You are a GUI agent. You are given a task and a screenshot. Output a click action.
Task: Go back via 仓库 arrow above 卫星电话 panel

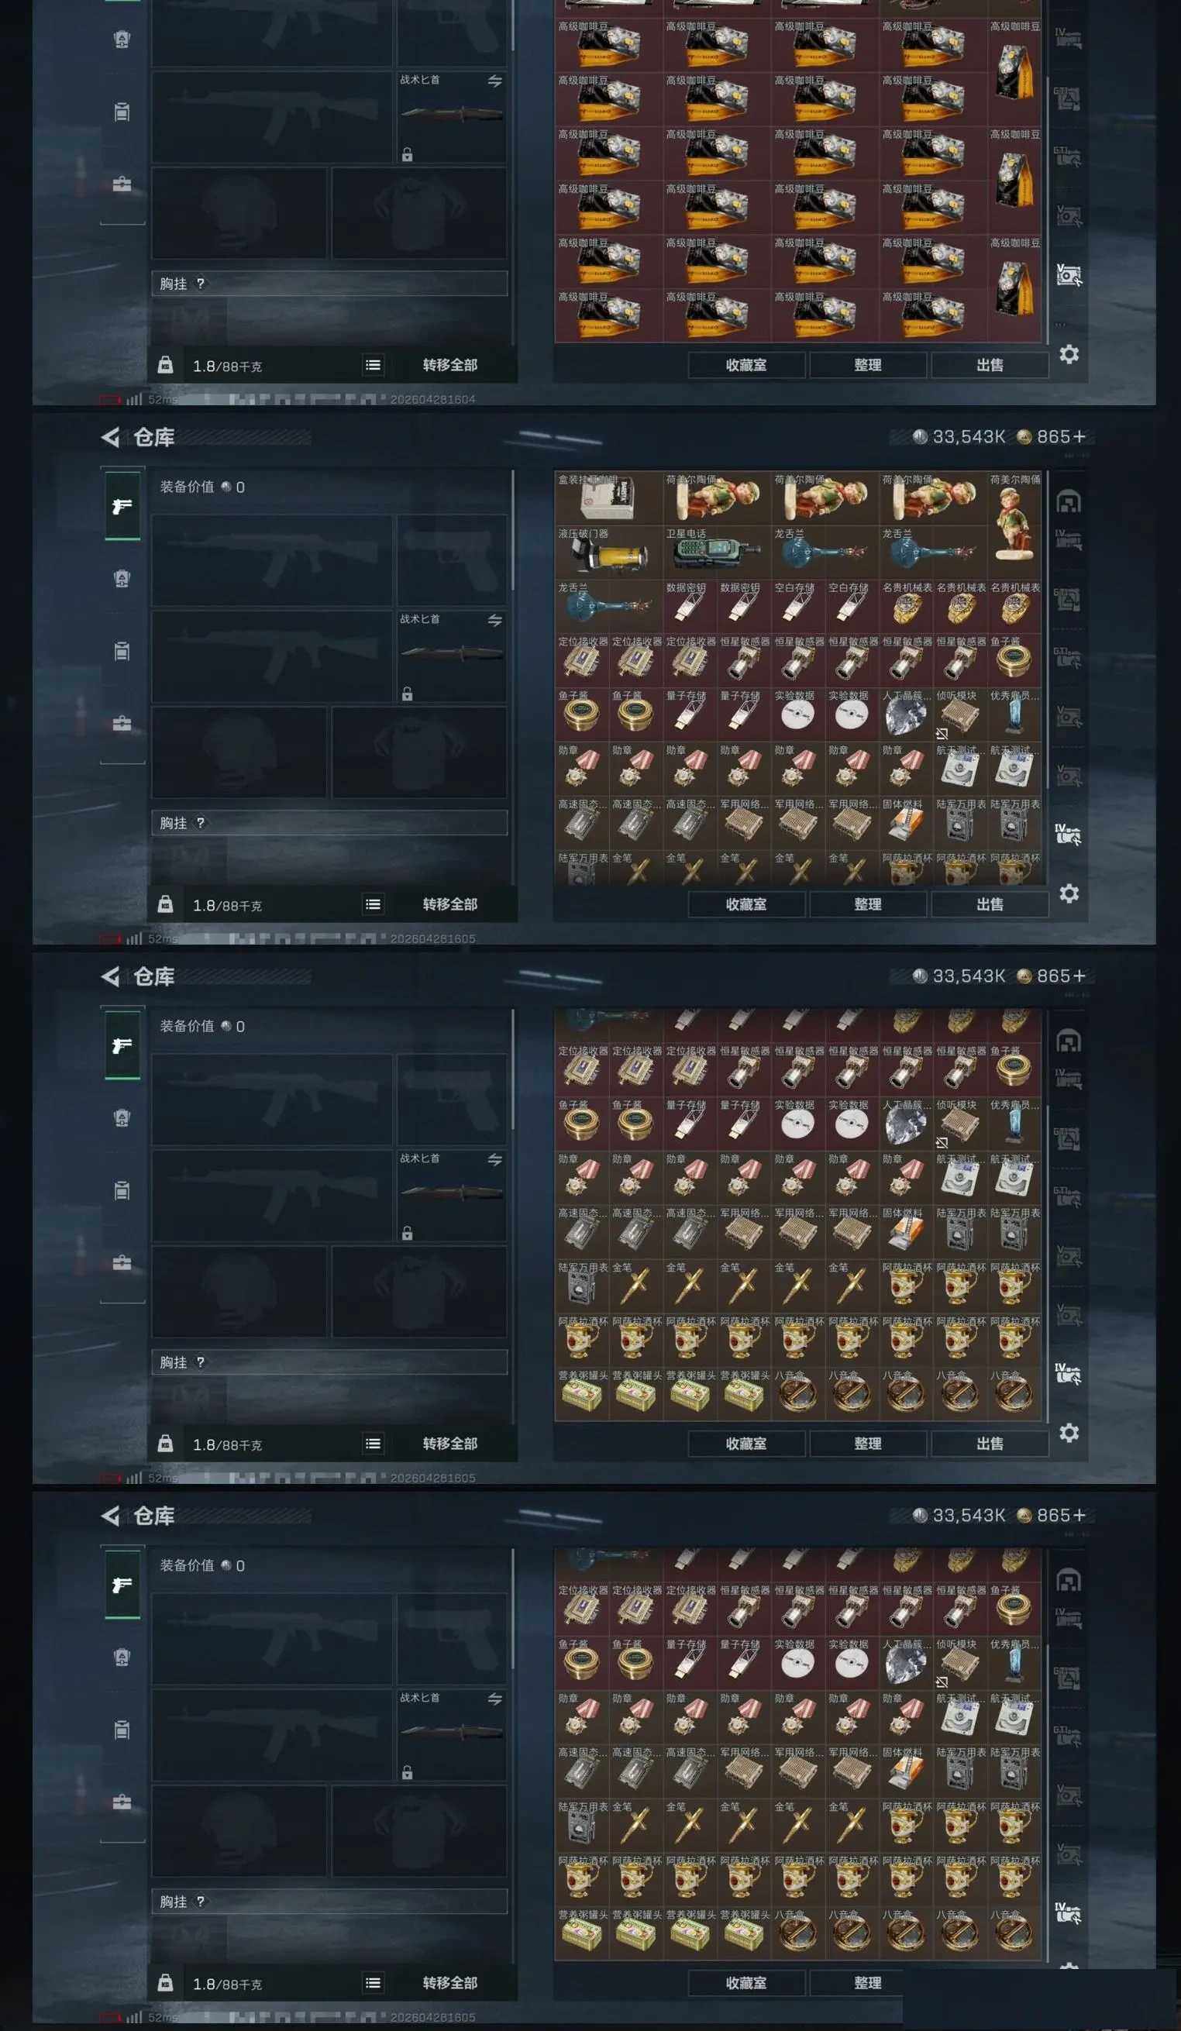(x=111, y=437)
